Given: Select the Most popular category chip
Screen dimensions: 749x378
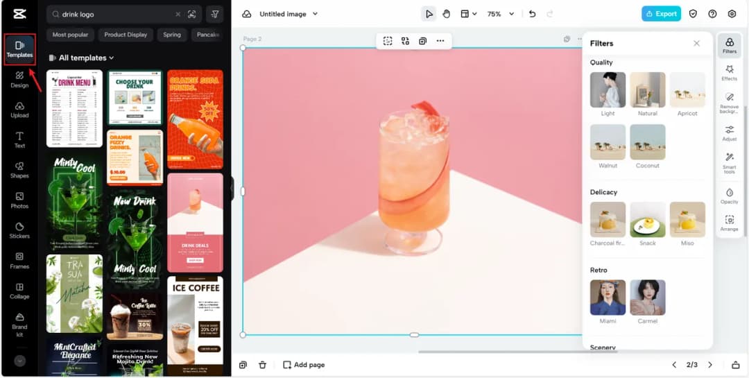Looking at the screenshot, I should pos(70,35).
